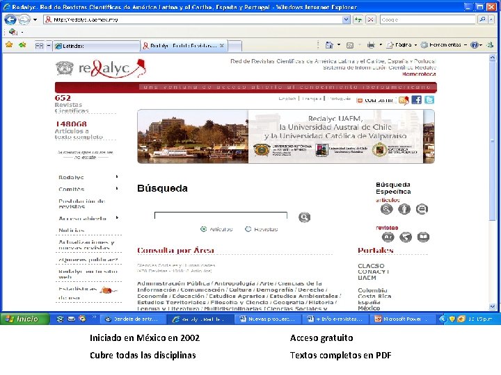Open Redalyc en tu sitio web in sidebar
The height and width of the screenshot is (375, 501).
coord(88,274)
